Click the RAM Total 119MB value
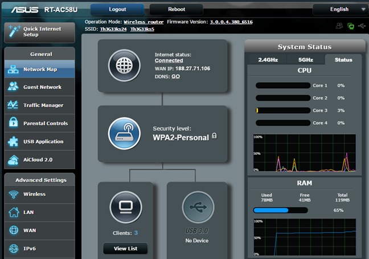 pyautogui.click(x=342, y=200)
